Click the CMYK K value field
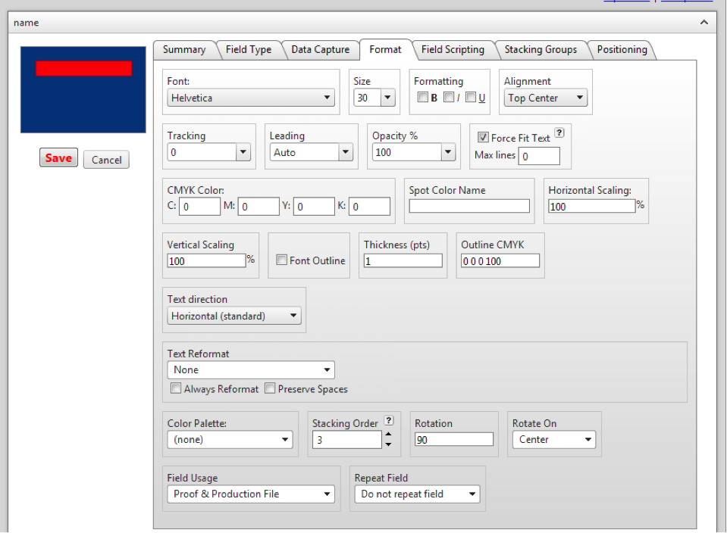This screenshot has height=533, width=727. point(369,207)
